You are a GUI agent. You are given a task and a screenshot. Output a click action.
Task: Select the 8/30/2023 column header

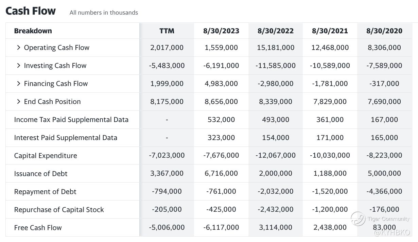221,31
